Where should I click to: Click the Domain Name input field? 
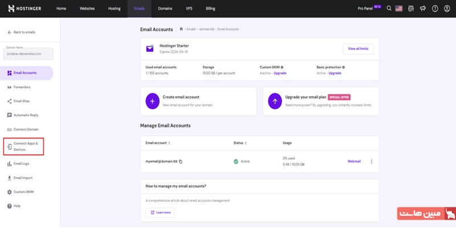click(28, 54)
